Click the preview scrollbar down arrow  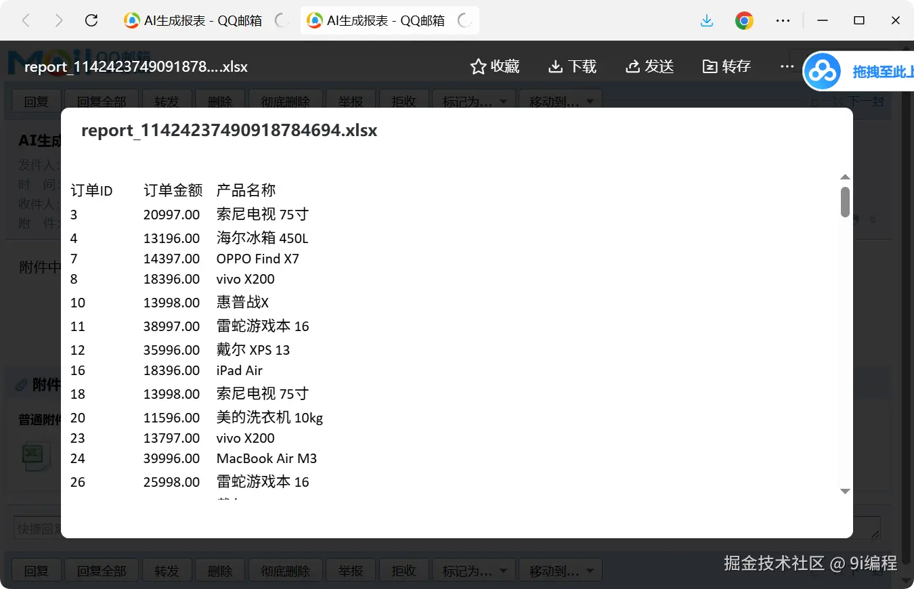tap(845, 491)
